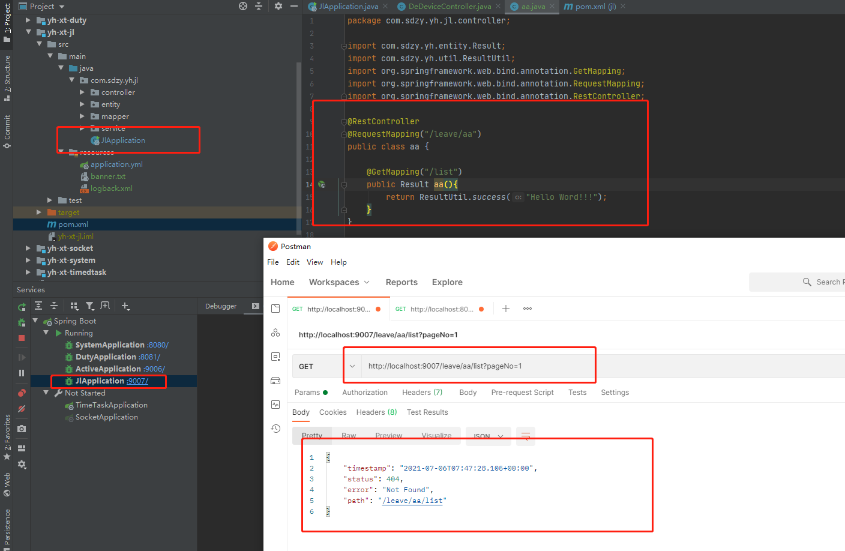Screen dimensions: 845x551
Task: Open Postman File menu
Action: pyautogui.click(x=273, y=262)
